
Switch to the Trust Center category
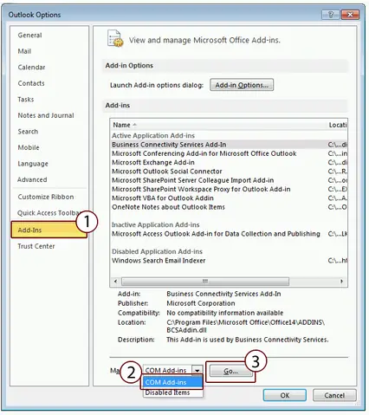pos(36,246)
